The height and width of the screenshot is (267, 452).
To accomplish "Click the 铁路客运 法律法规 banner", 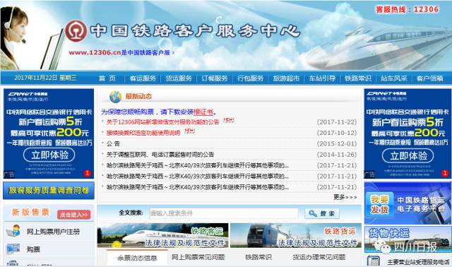I will [163, 235].
